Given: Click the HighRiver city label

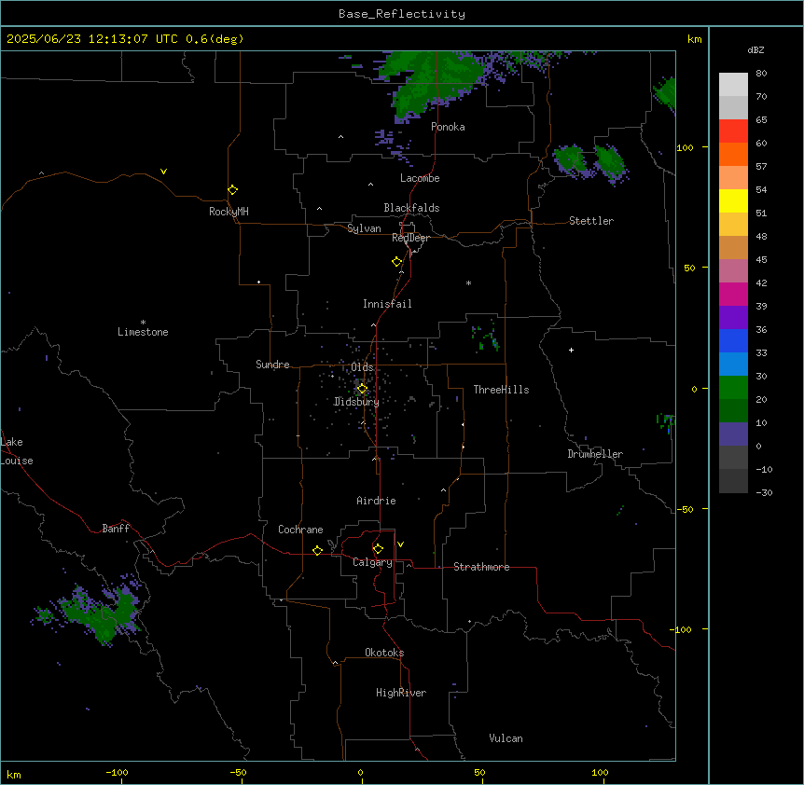Looking at the screenshot, I should (401, 693).
